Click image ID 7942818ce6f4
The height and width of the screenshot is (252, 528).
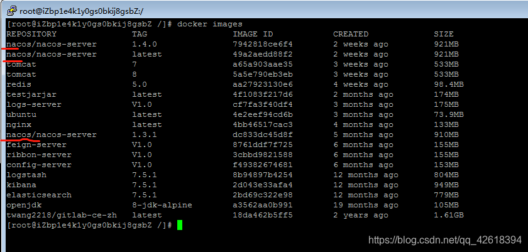263,44
